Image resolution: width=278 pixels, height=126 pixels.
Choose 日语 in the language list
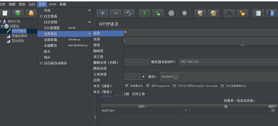[x=108, y=80]
